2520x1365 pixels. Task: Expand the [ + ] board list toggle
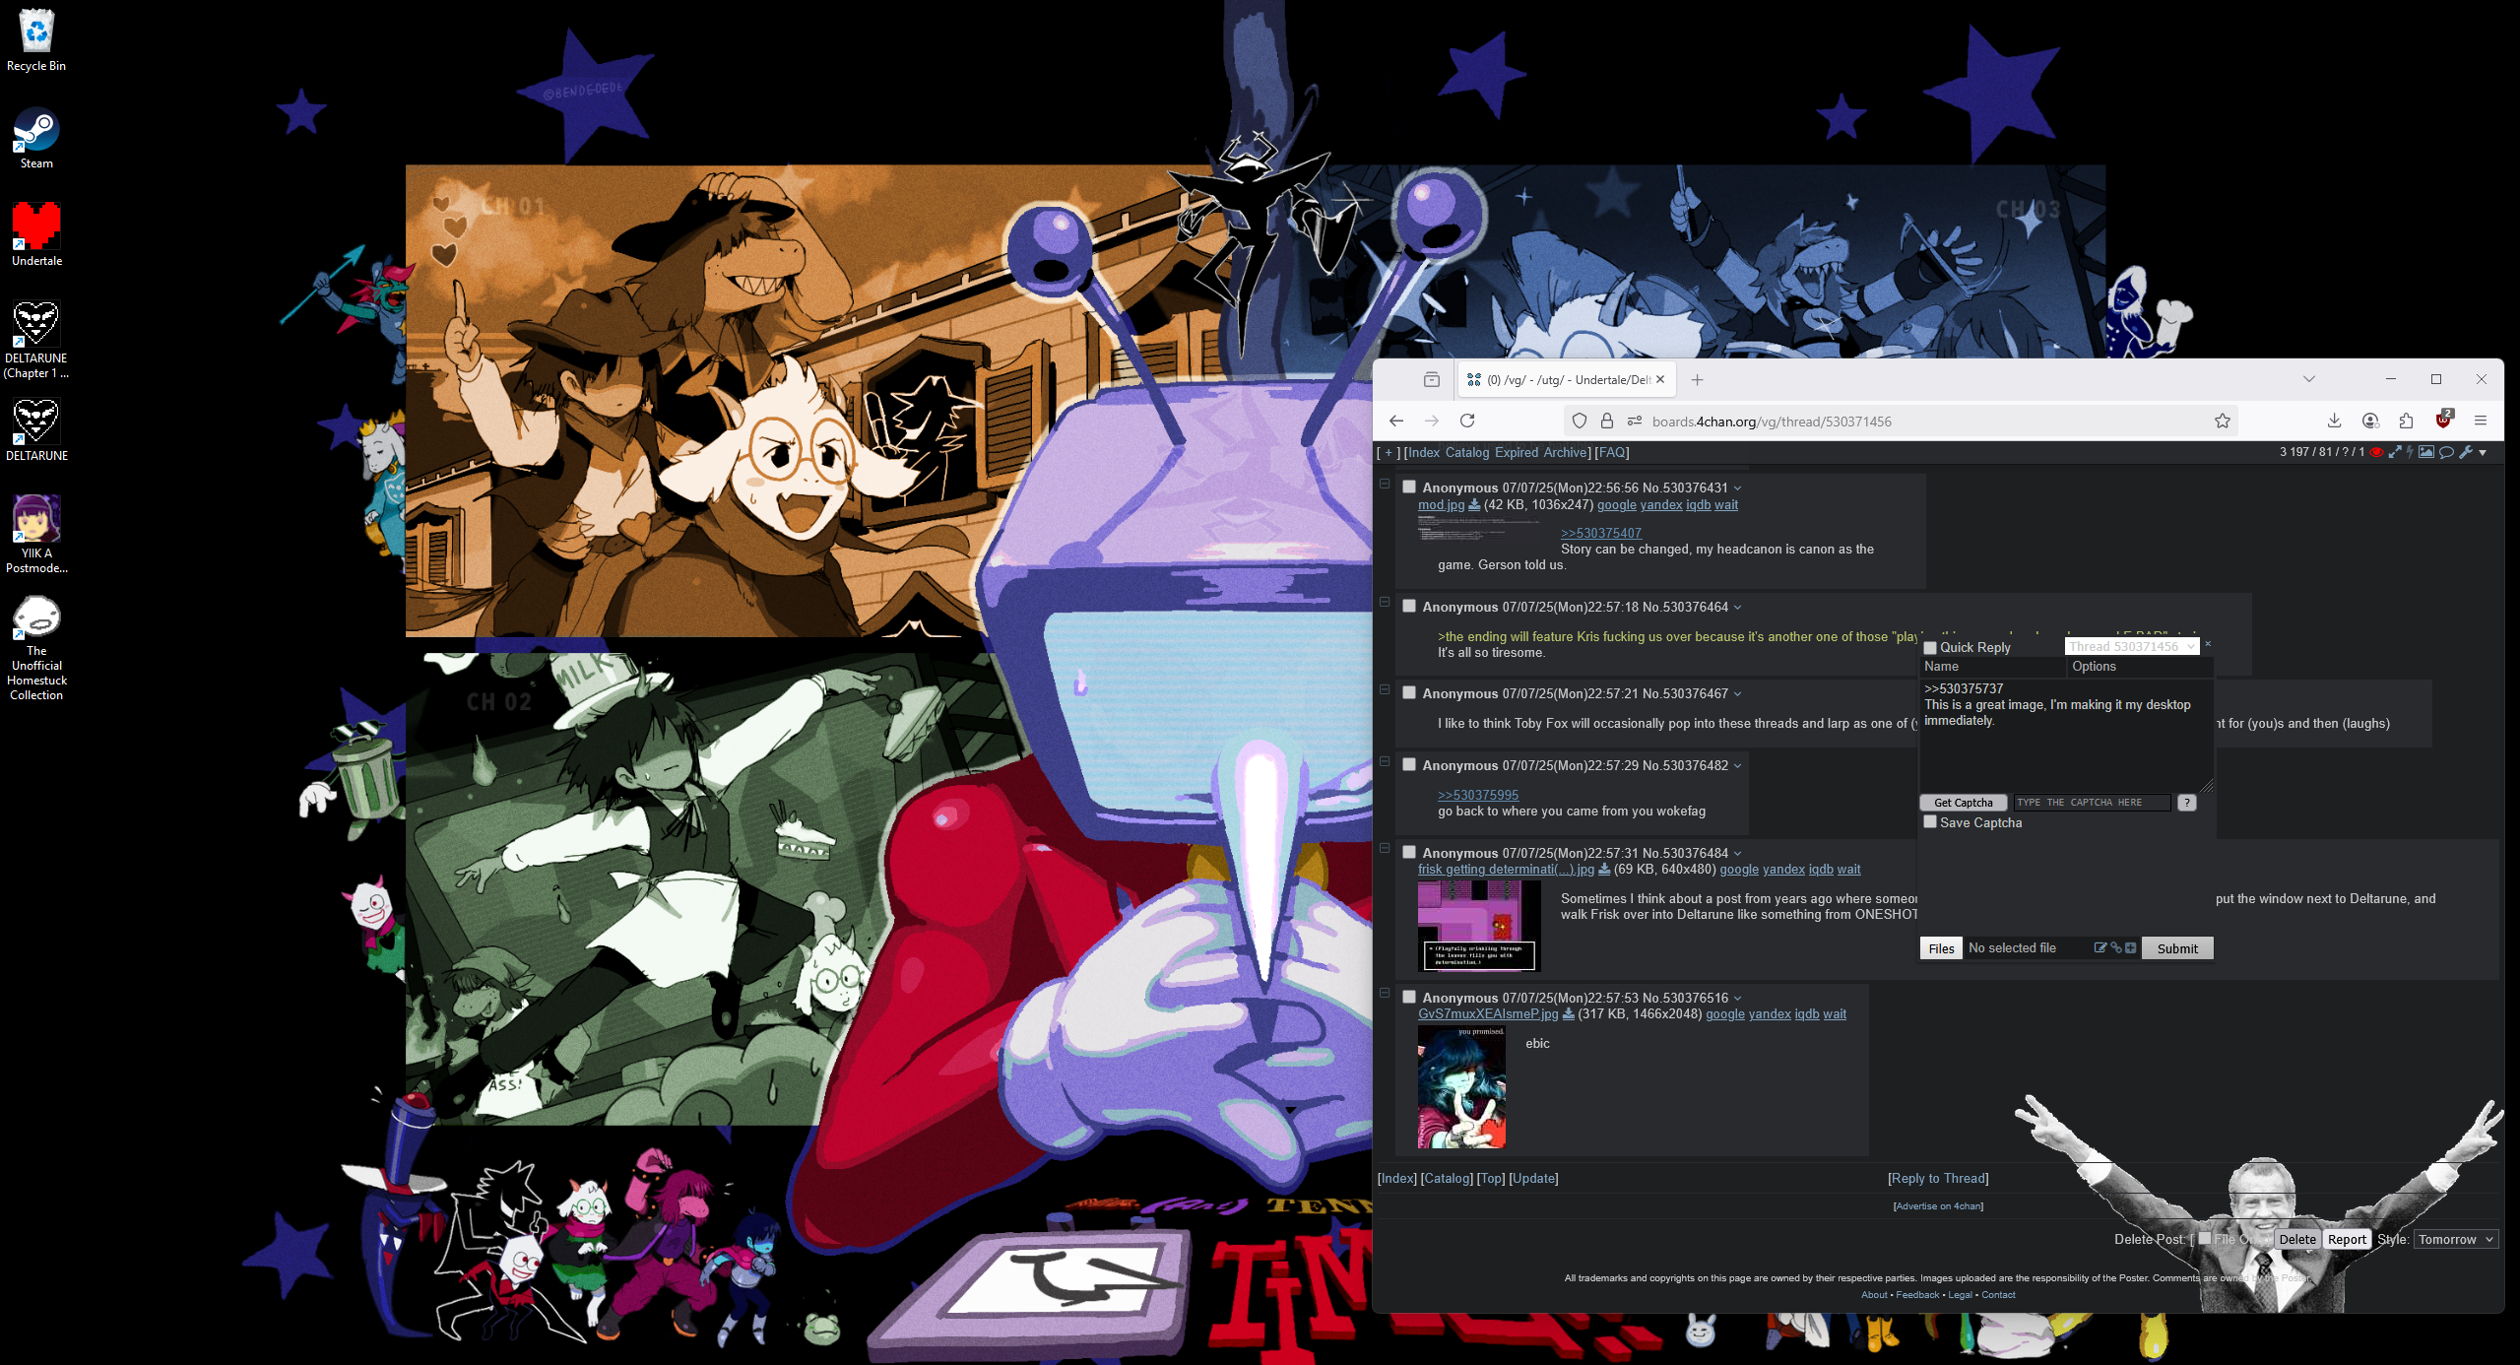coord(1389,452)
